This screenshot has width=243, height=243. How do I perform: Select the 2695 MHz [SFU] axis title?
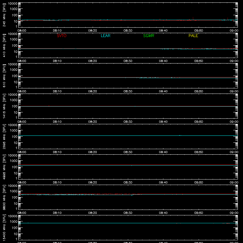(x=4, y=136)
